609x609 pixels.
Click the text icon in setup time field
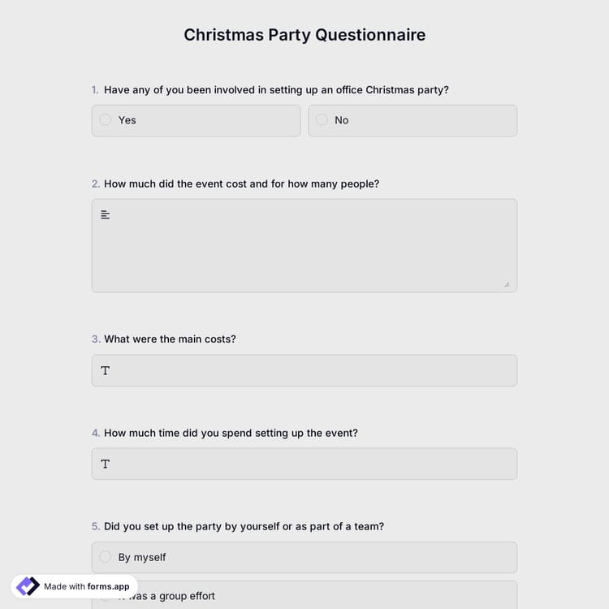point(106,464)
